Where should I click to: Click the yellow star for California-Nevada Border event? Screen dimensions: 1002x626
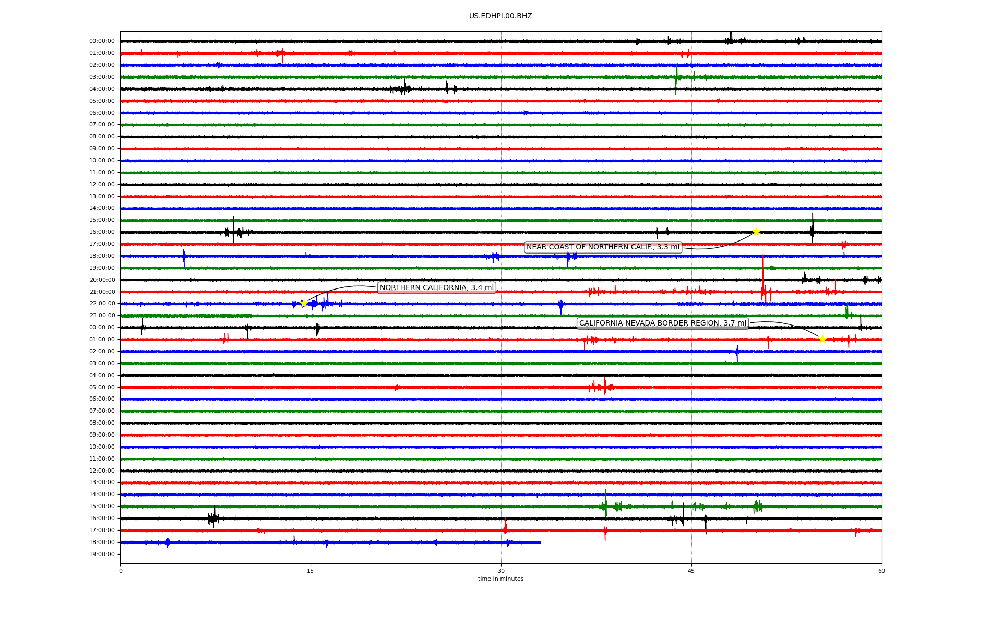click(822, 339)
